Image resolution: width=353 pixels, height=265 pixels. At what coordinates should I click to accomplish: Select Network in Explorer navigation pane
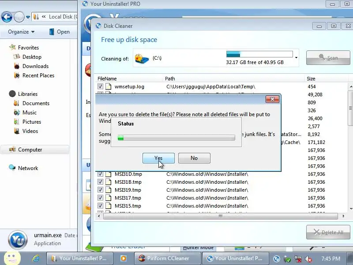point(28,168)
